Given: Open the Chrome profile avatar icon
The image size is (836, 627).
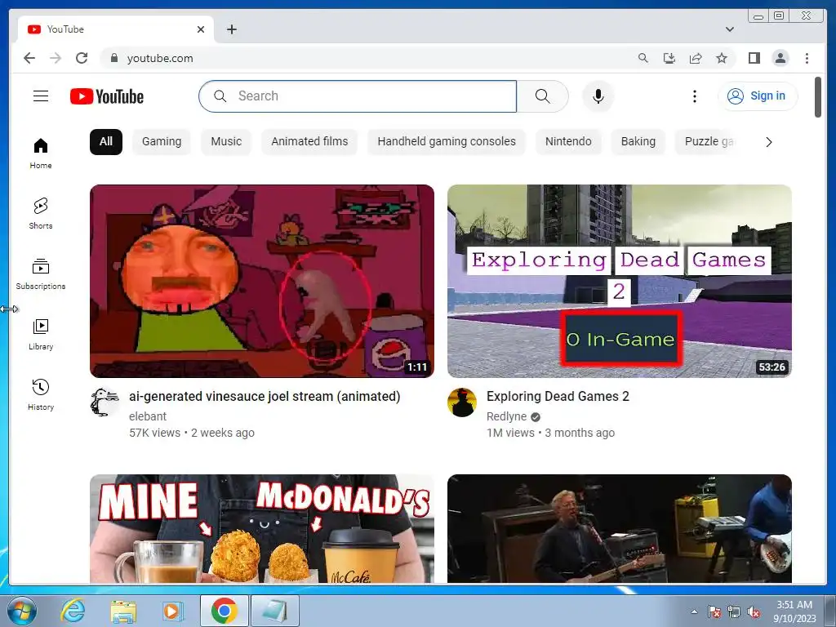Looking at the screenshot, I should pyautogui.click(x=780, y=58).
